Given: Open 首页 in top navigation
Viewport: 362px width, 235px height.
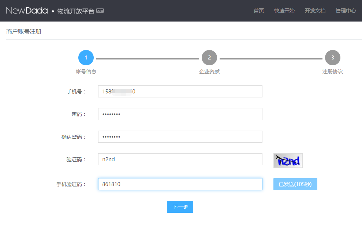Looking at the screenshot, I should [x=259, y=11].
